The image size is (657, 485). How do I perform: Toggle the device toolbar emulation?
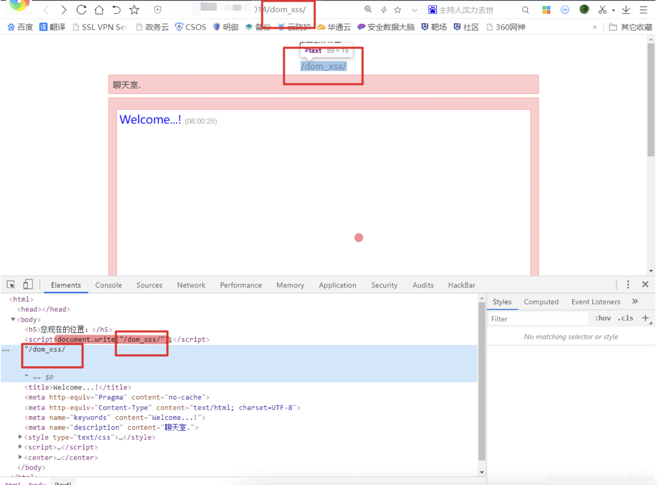pyautogui.click(x=28, y=284)
